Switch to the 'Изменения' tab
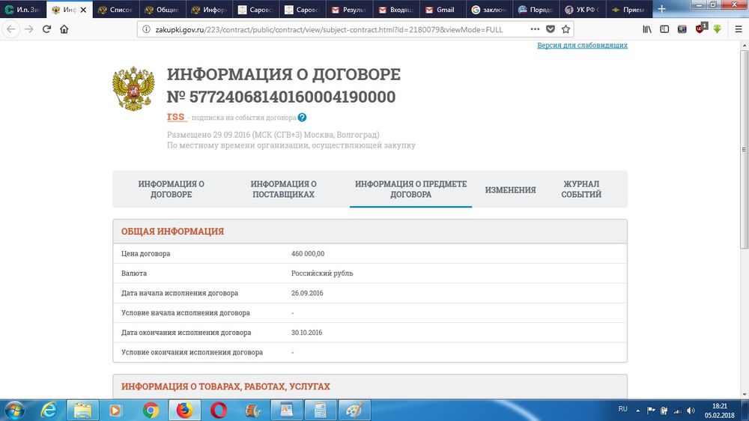The image size is (749, 421). [x=510, y=190]
